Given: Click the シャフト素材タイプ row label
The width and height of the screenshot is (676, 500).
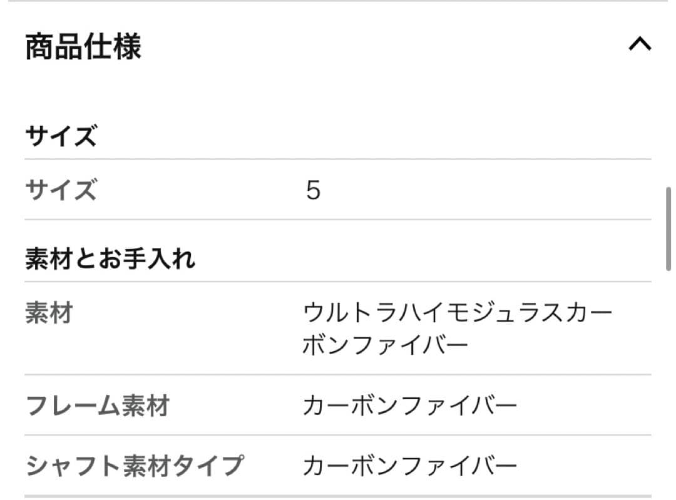Looking at the screenshot, I should pyautogui.click(x=134, y=466).
